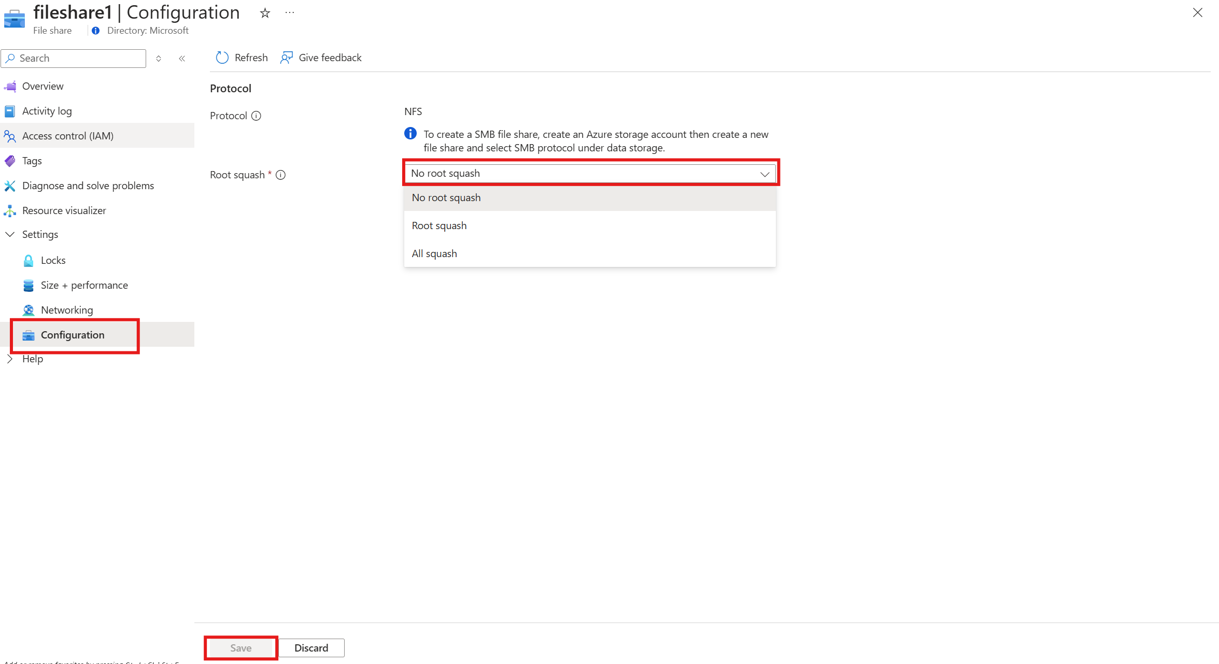Open Size + performance settings
This screenshot has height=664, width=1219.
[84, 285]
